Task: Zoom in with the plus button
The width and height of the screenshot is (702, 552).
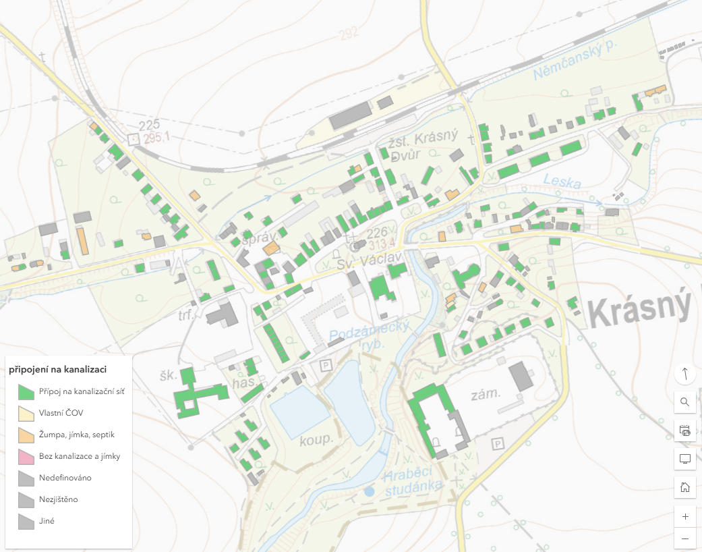Action: 685,517
